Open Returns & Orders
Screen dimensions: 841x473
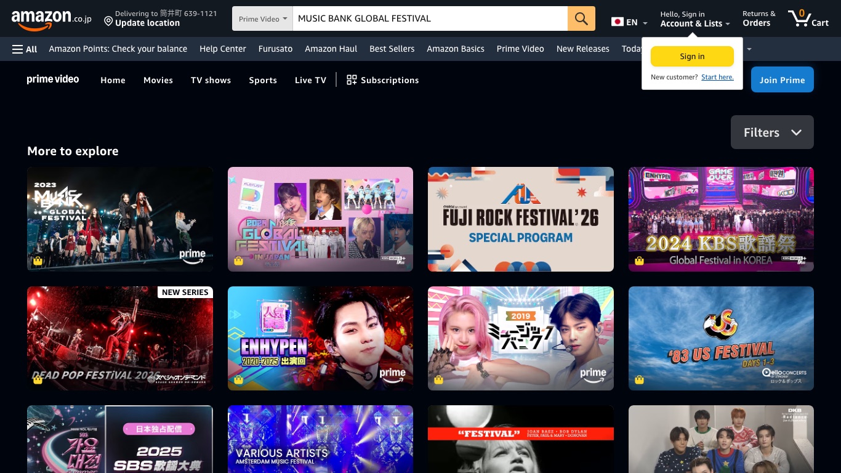pyautogui.click(x=759, y=18)
